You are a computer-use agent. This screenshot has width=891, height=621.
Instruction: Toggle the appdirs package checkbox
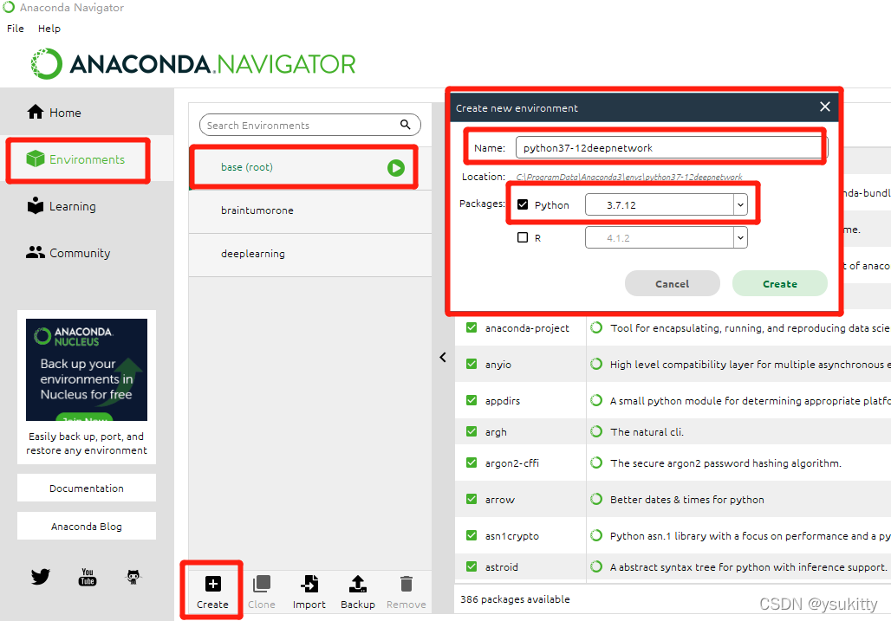472,400
